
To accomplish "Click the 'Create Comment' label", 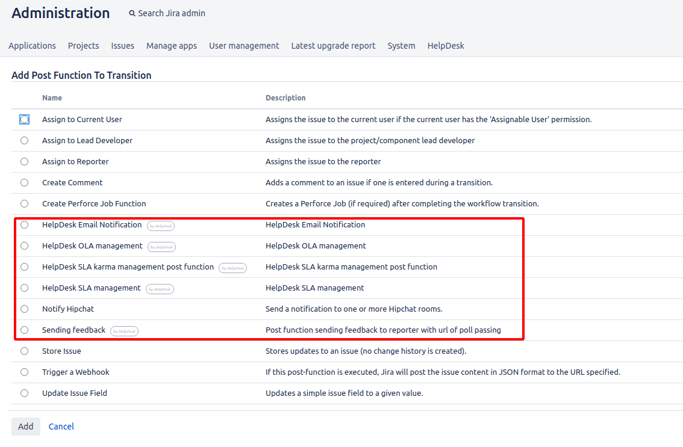I will (x=72, y=183).
